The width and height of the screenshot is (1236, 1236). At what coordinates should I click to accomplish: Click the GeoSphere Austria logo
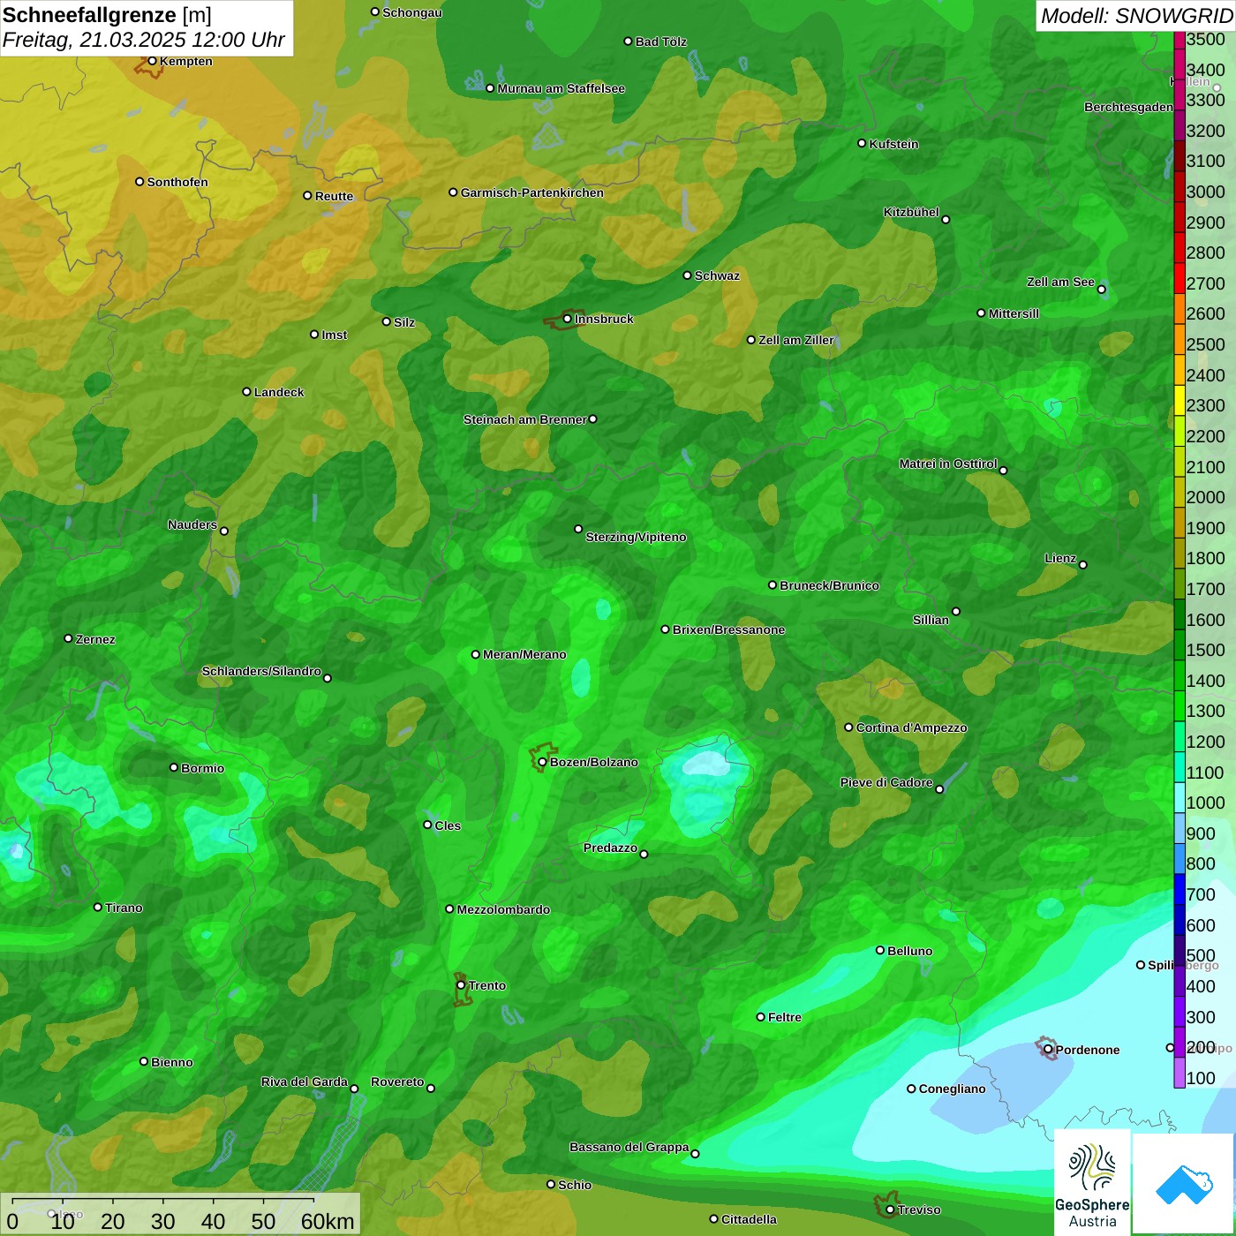1092,1183
